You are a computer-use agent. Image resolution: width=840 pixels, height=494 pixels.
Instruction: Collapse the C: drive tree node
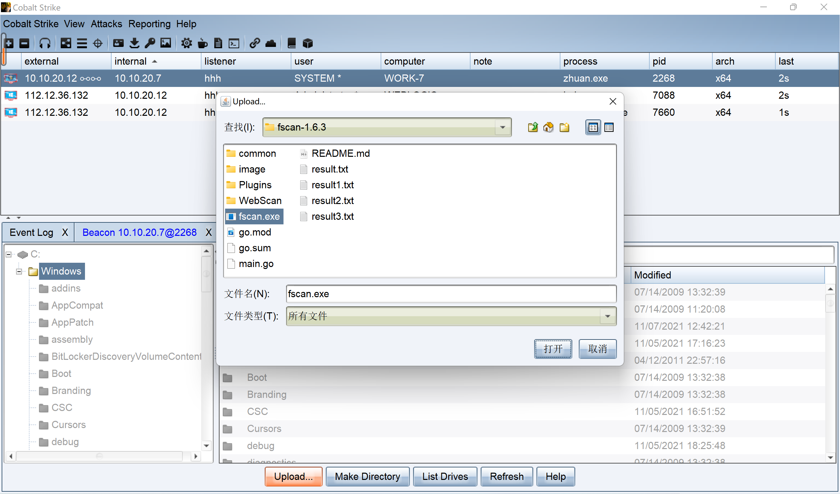click(9, 254)
